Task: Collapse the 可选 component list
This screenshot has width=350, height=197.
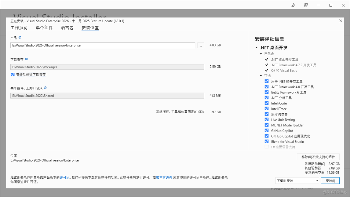Action: (261, 76)
